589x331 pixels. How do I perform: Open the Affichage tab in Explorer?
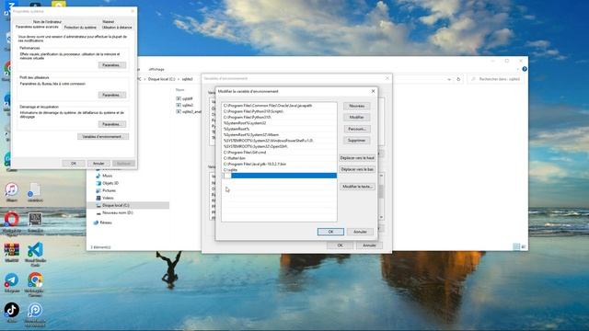coord(156,70)
